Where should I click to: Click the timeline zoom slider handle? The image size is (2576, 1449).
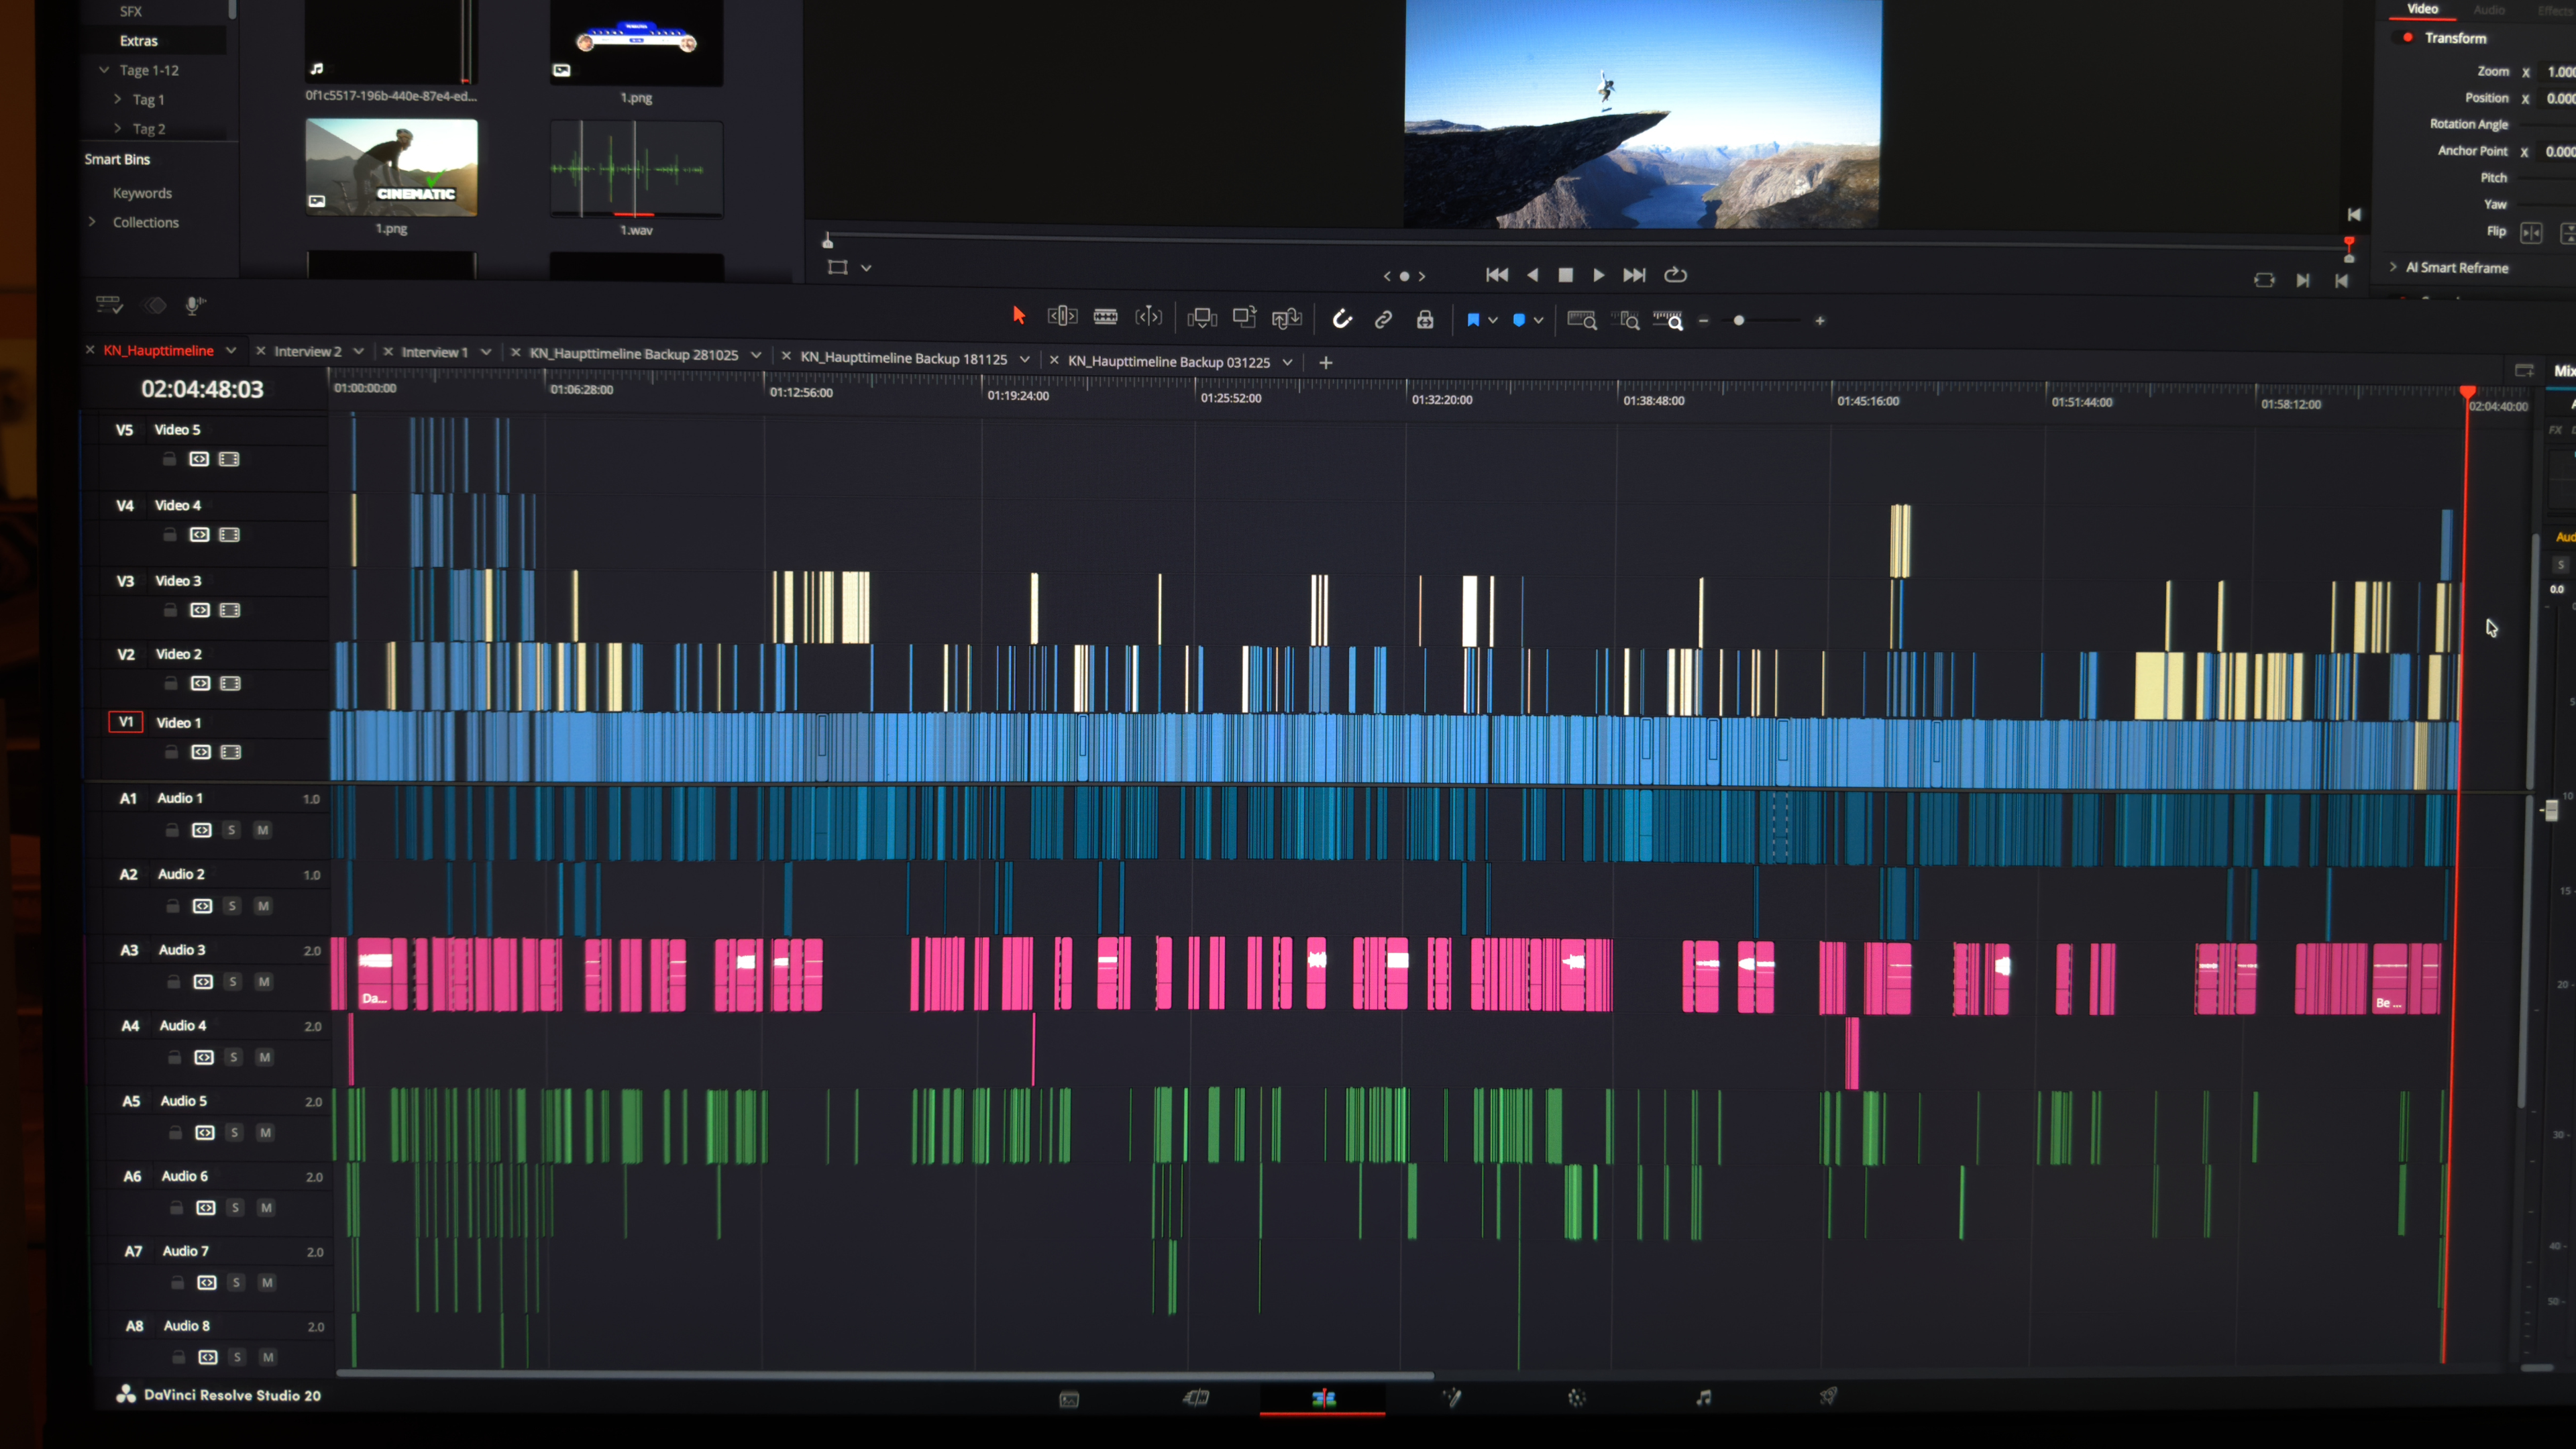coord(1739,321)
